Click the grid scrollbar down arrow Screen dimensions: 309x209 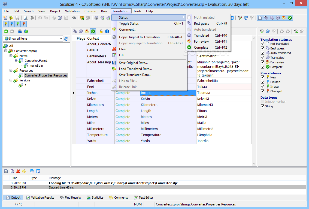254,164
